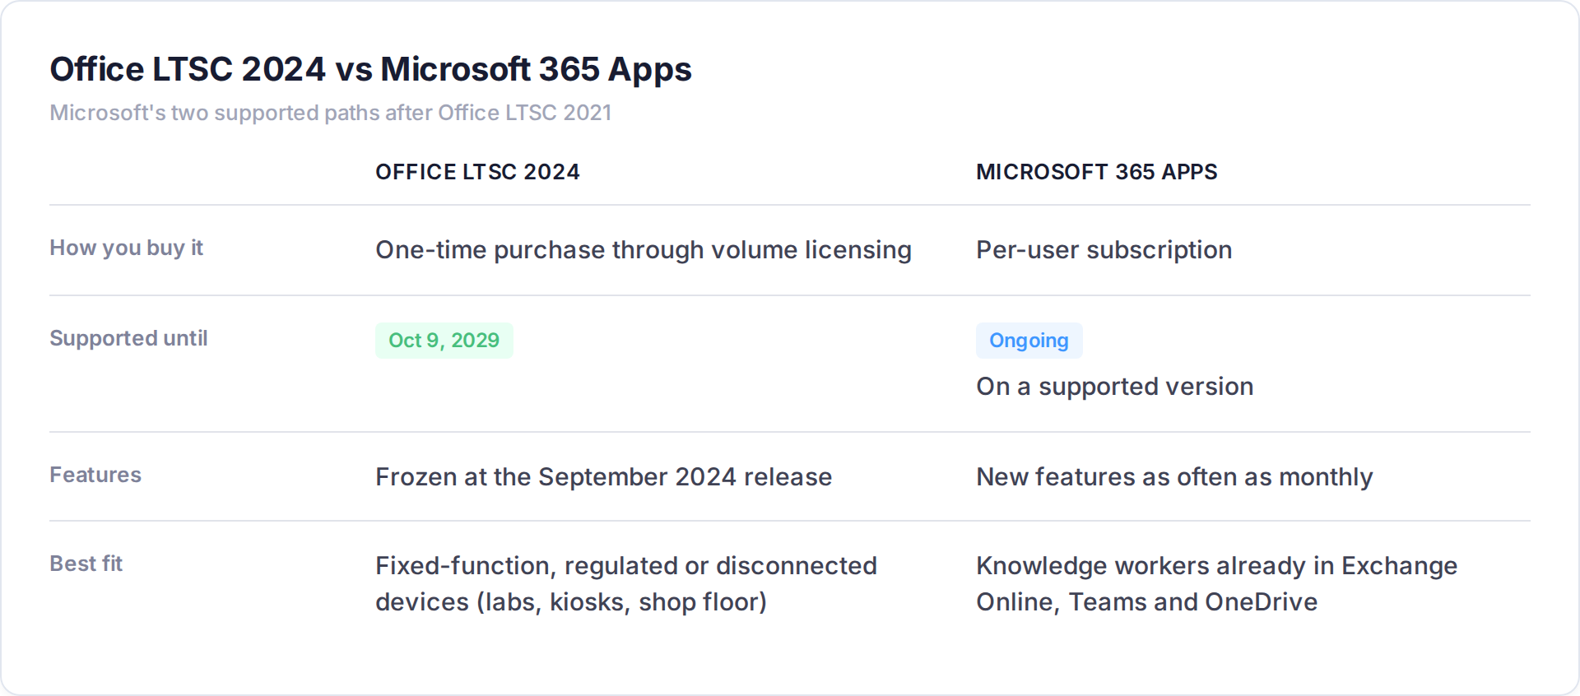Click Knowledge workers already in Exchange Online cell
The image size is (1580, 696).
click(1216, 584)
